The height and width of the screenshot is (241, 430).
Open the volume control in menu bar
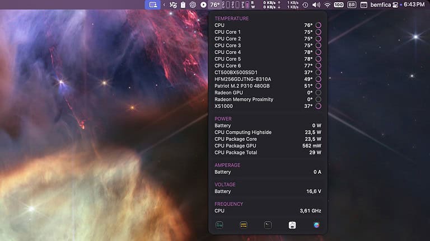point(316,4)
